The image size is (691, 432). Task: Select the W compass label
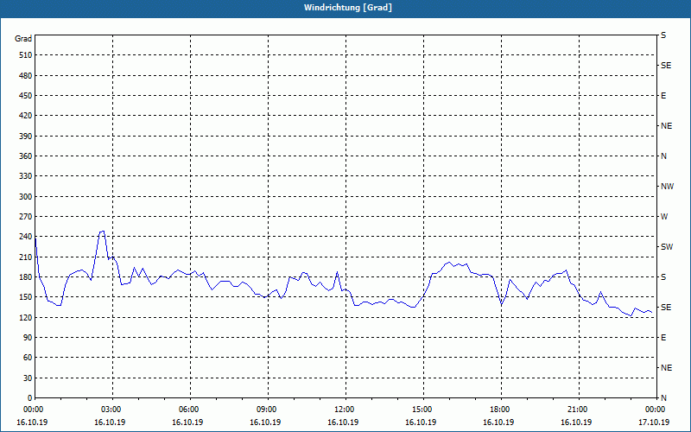(x=664, y=217)
